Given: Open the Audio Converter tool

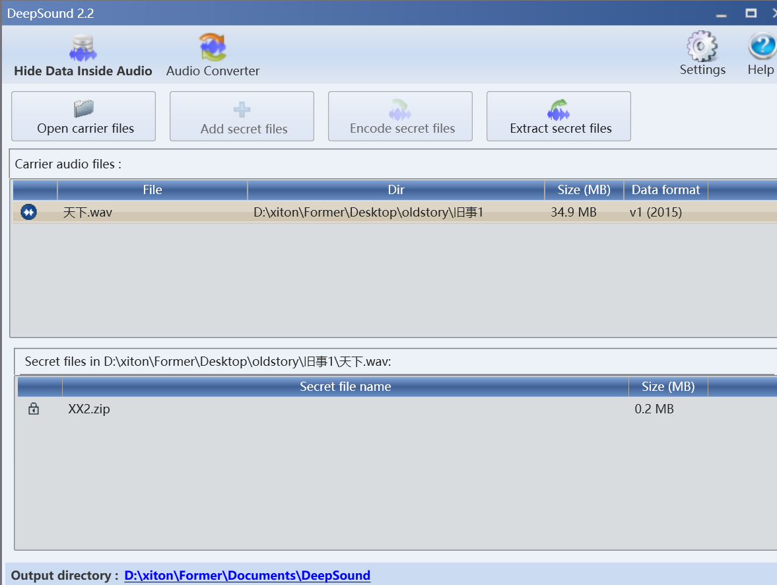Looking at the screenshot, I should tap(213, 48).
